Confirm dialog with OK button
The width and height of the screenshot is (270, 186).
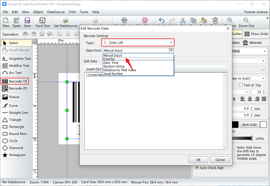coord(198,160)
